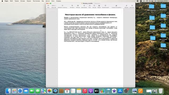Open Reminders from the Dock
Screen dimensions: 169x95
coord(73,91)
